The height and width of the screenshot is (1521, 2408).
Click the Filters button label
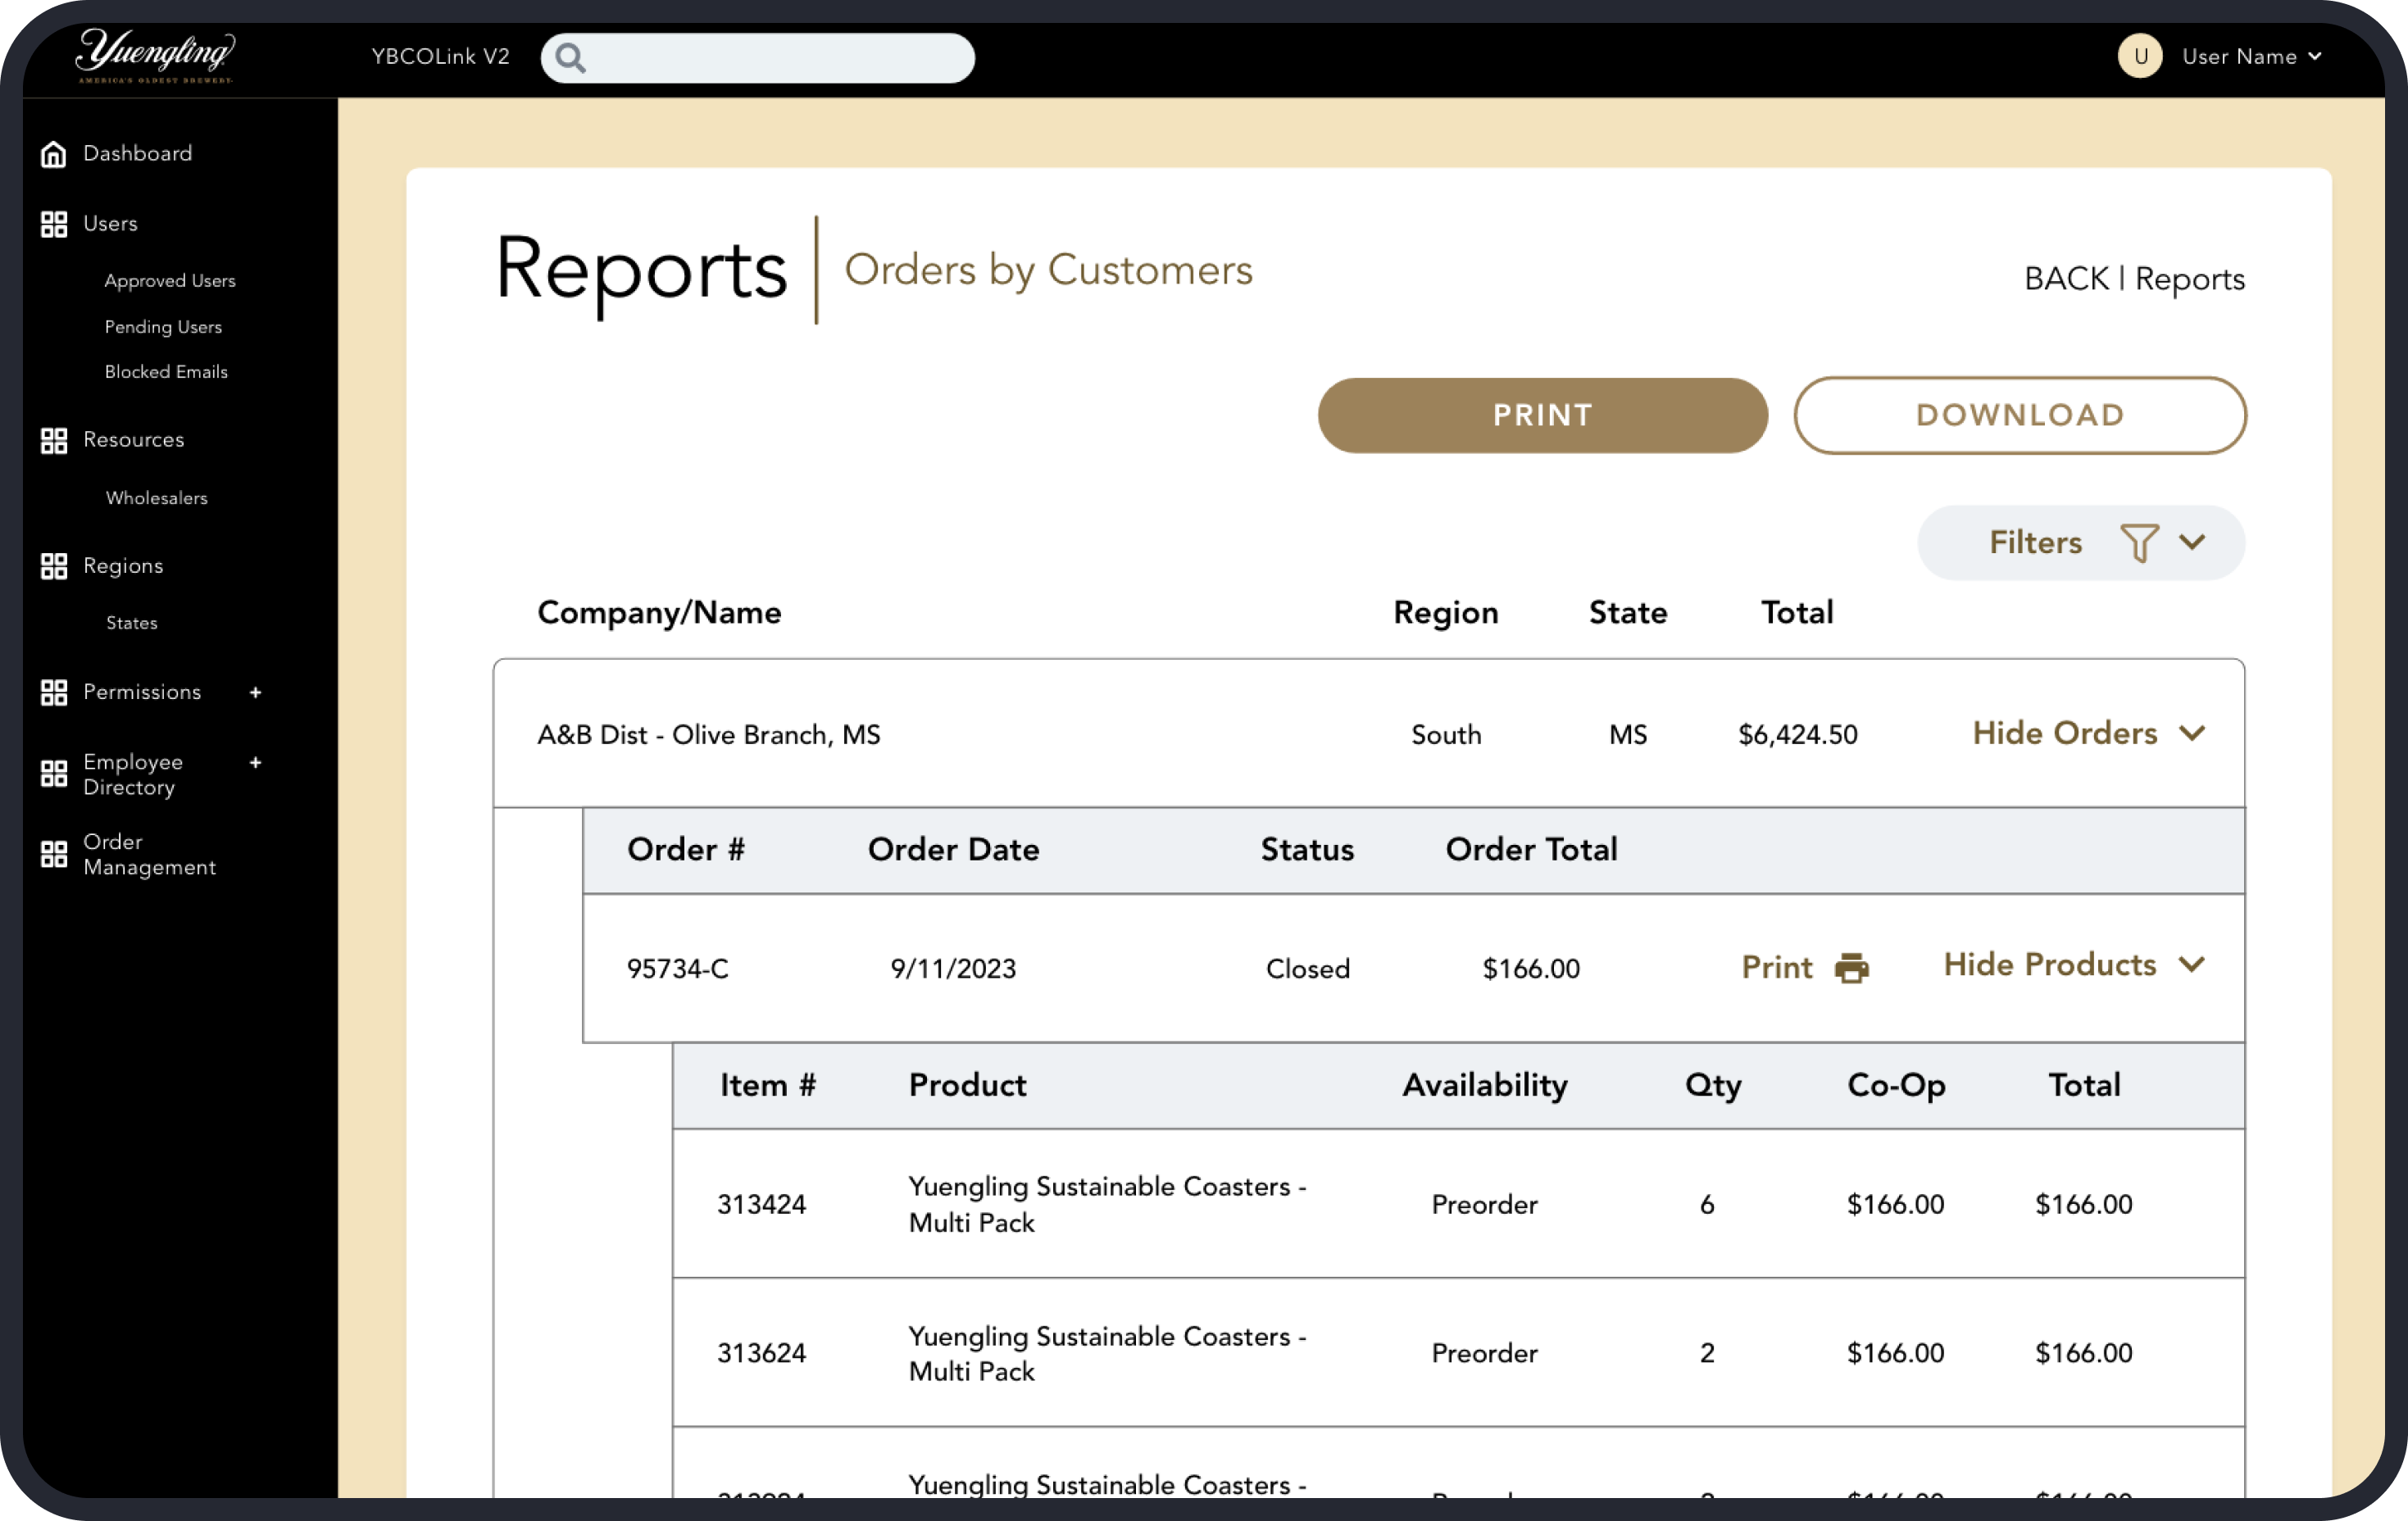click(2035, 542)
